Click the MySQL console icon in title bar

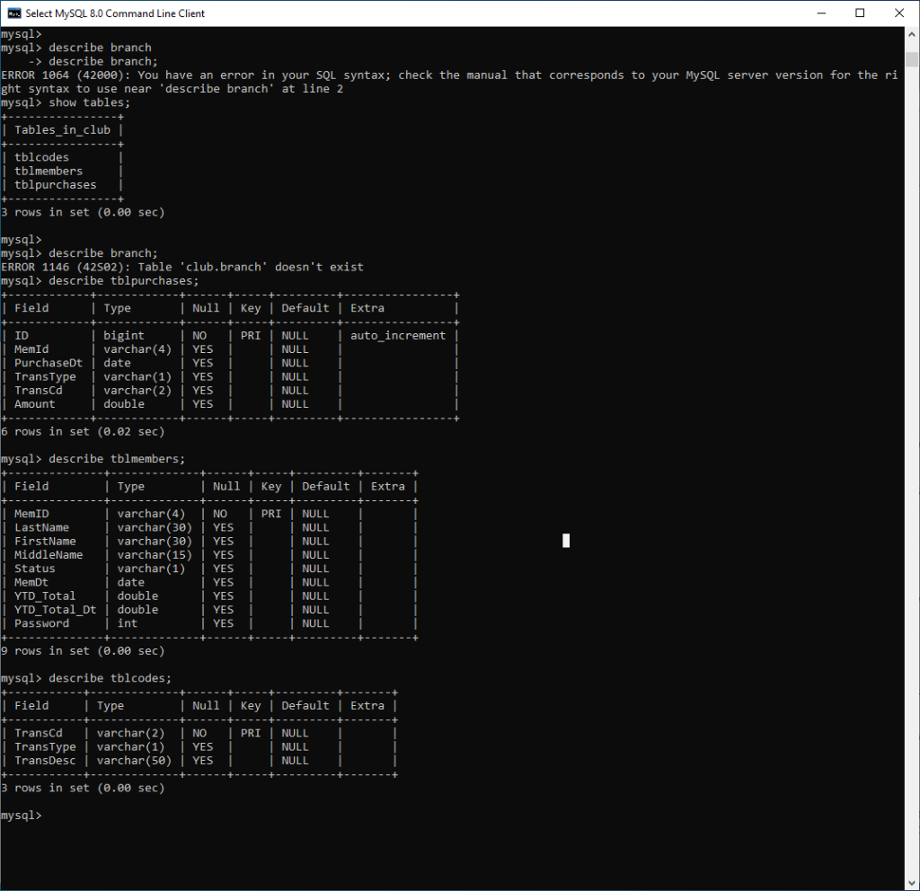(x=14, y=13)
